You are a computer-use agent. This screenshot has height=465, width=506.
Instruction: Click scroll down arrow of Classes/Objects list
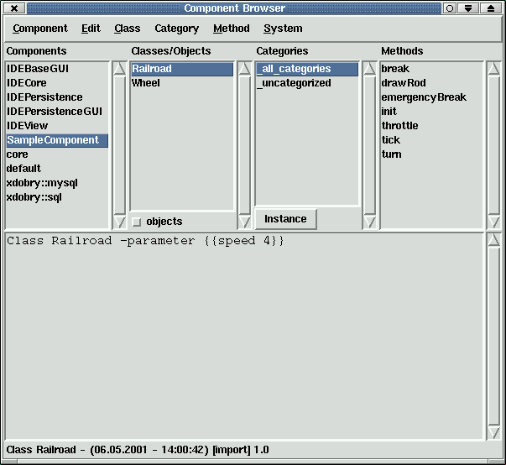pyautogui.click(x=245, y=222)
